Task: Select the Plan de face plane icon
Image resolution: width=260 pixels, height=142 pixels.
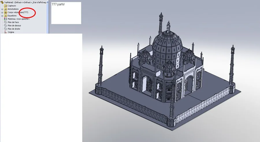Action: pyautogui.click(x=5, y=22)
